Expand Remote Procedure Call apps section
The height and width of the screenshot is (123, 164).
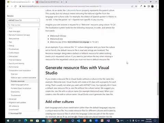pyautogui.click(x=19, y=35)
